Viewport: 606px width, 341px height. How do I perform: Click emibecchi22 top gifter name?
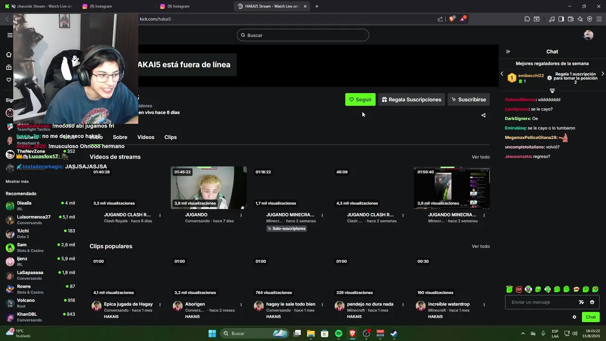[531, 76]
